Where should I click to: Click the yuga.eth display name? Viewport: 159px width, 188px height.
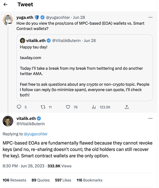(25, 17)
